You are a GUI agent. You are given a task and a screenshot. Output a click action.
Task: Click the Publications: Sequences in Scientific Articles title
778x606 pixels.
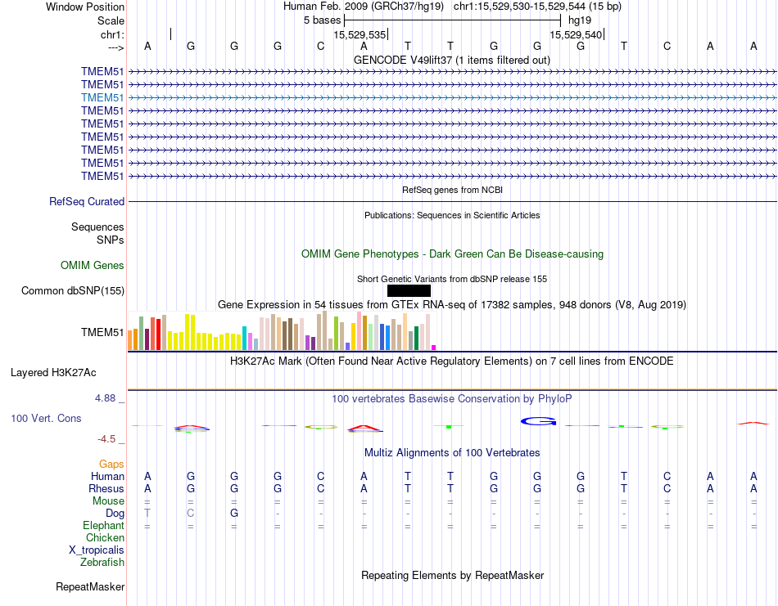tap(452, 215)
